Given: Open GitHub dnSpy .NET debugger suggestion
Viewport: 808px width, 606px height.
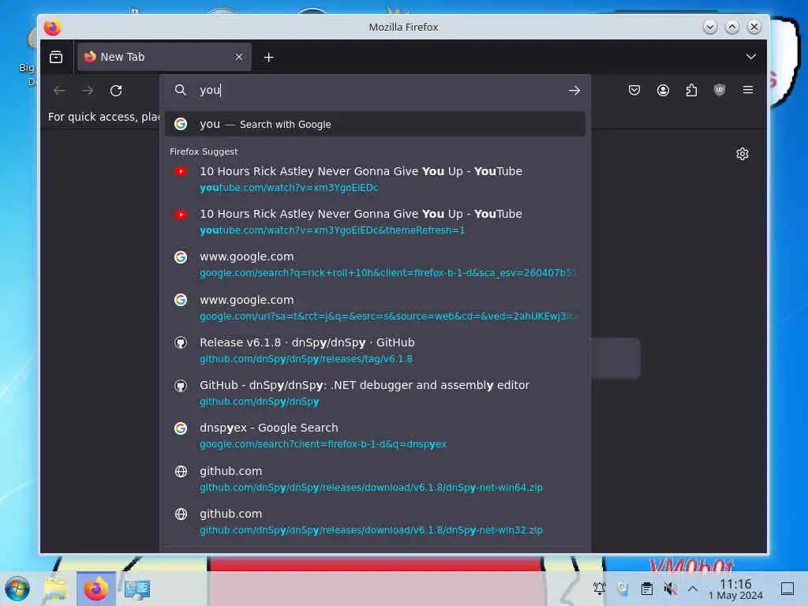Looking at the screenshot, I should tap(375, 393).
